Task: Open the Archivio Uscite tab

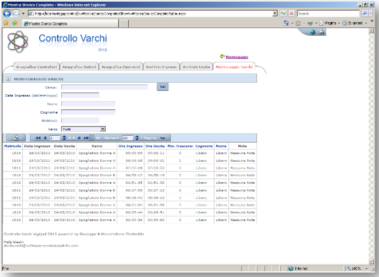Action: click(196, 67)
